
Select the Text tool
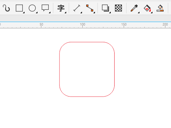coord(61,8)
